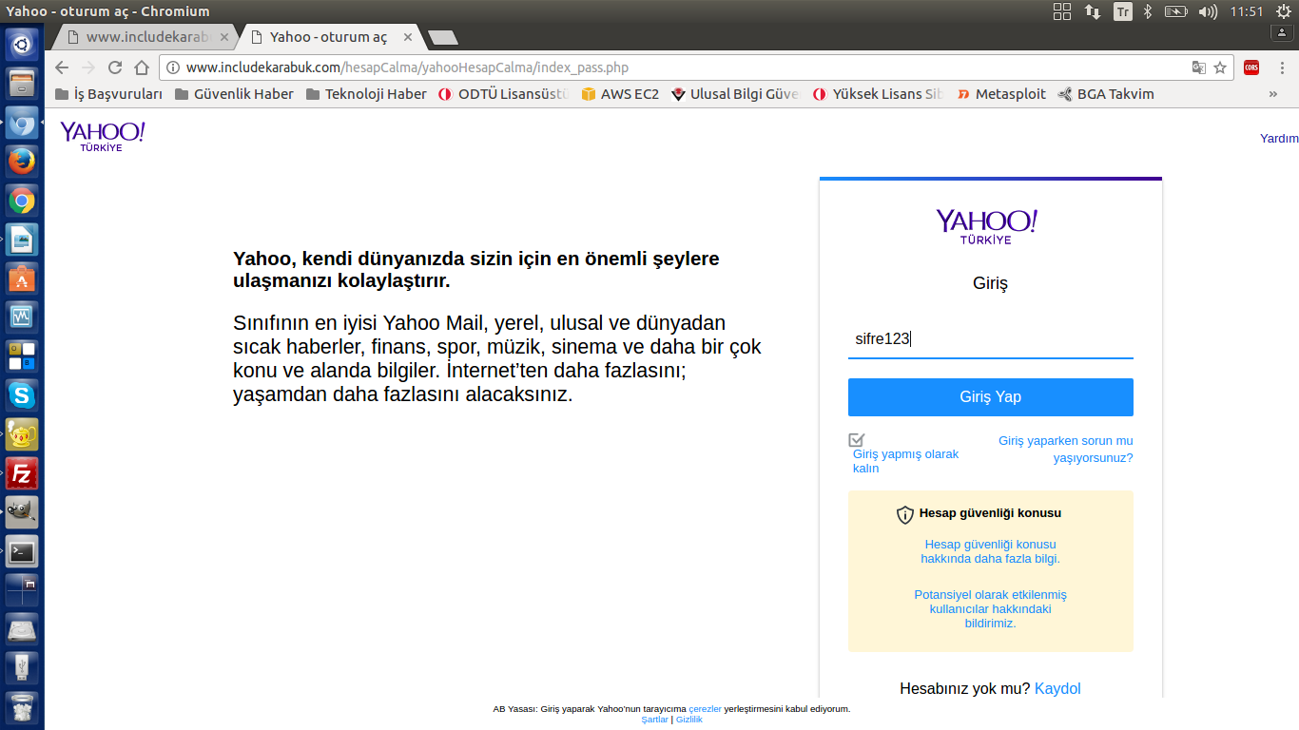Launch GIMP from the dock

[x=22, y=512]
